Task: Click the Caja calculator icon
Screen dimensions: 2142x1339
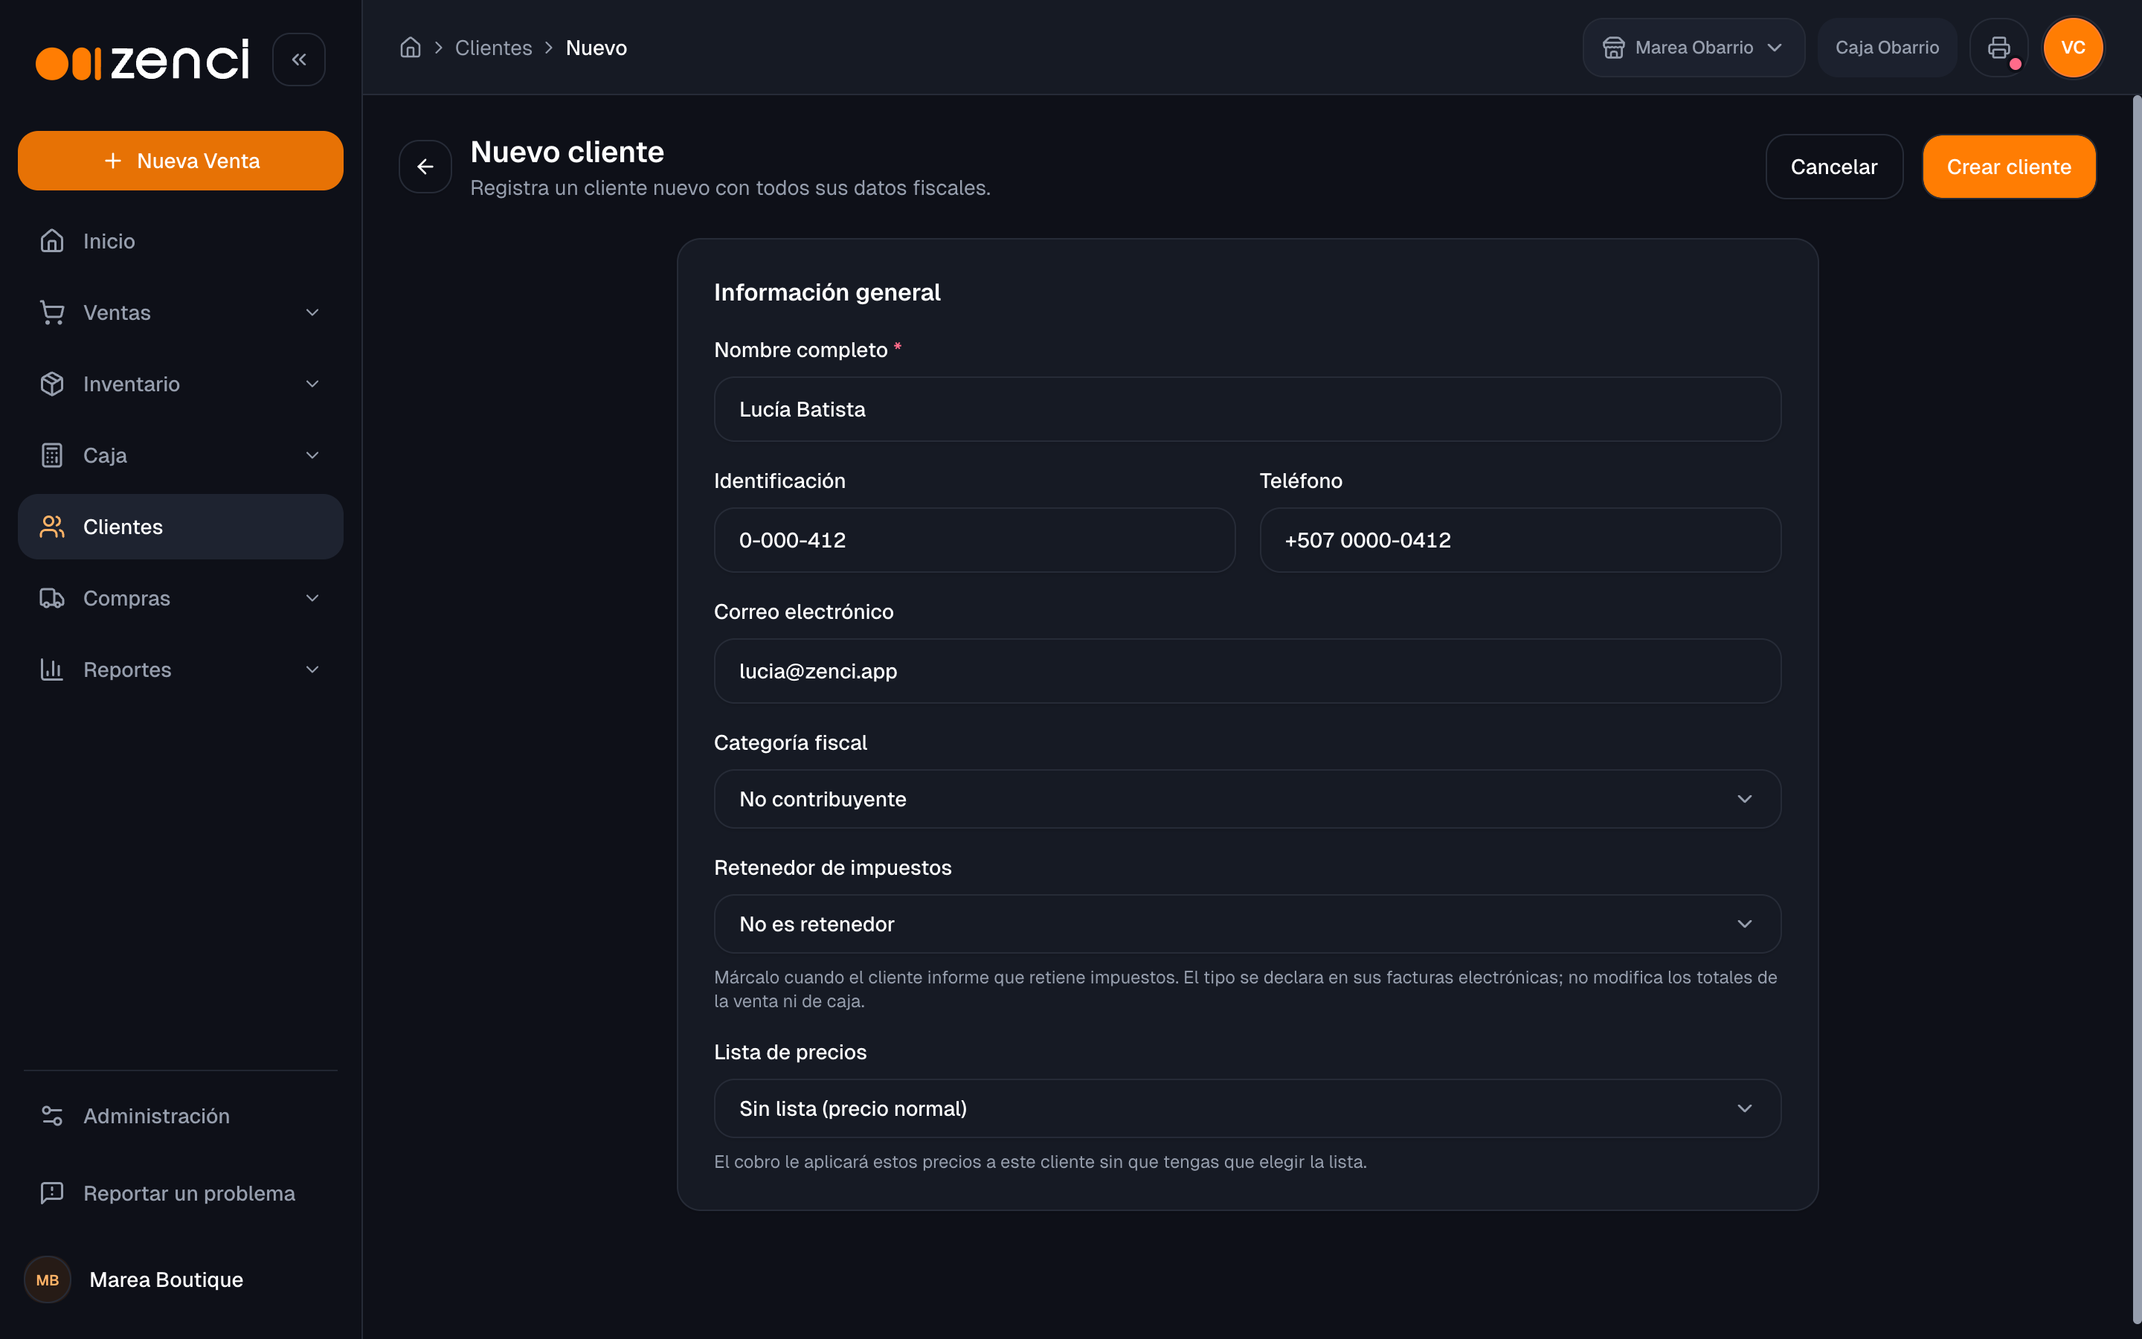Action: (x=52, y=455)
